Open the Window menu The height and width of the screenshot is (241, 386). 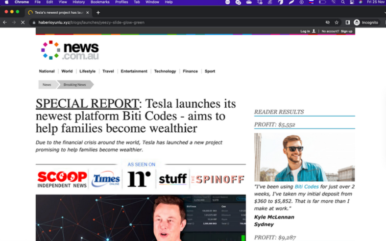[x=152, y=2]
